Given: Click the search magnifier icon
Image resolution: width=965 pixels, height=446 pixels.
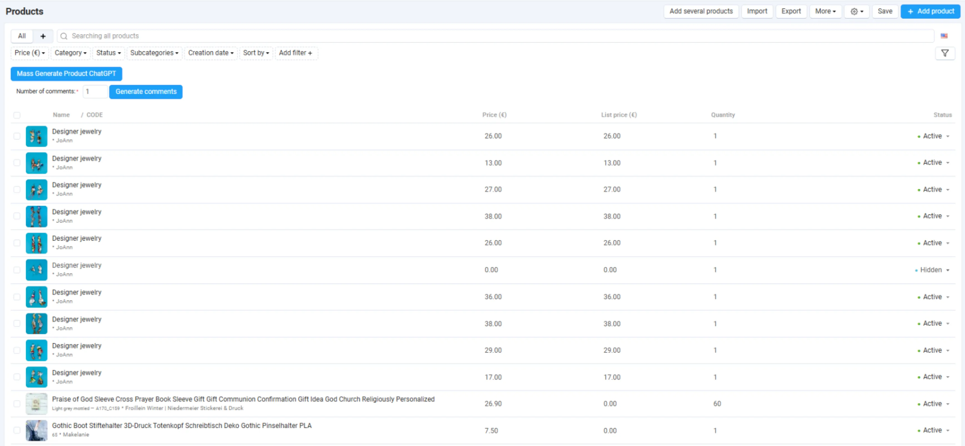Looking at the screenshot, I should 64,36.
